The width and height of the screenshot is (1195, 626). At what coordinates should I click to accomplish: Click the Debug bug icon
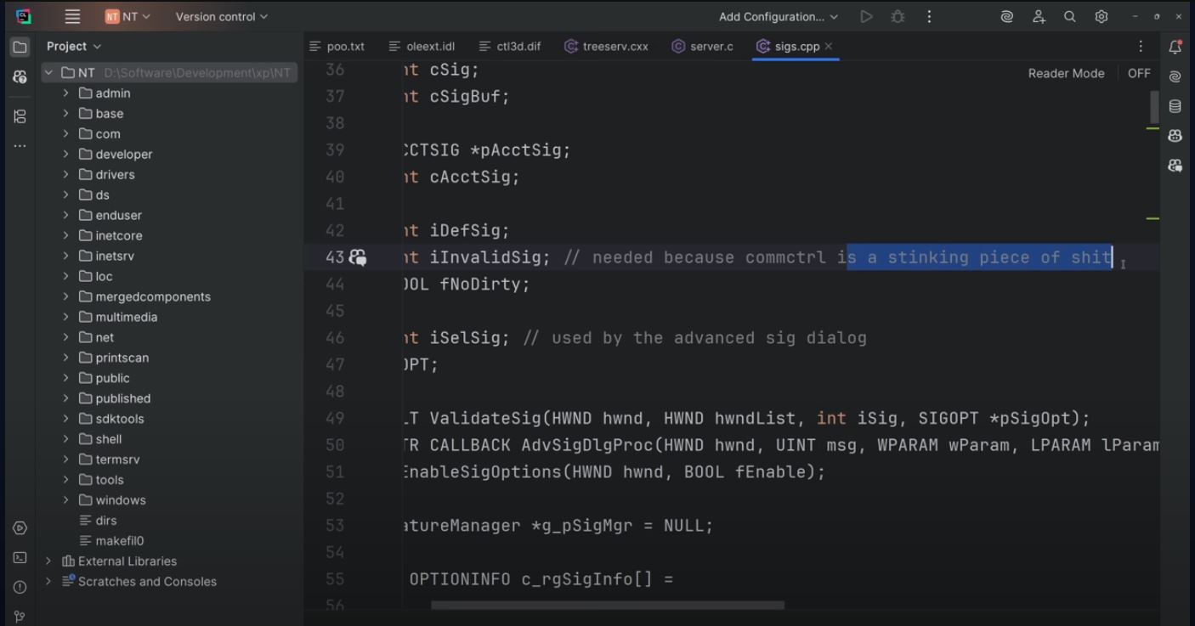898,16
